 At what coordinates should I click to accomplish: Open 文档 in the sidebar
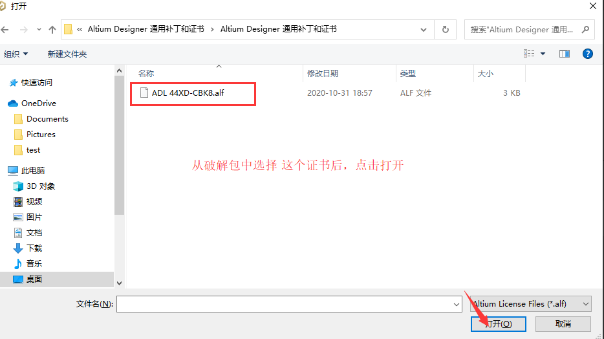click(28, 233)
